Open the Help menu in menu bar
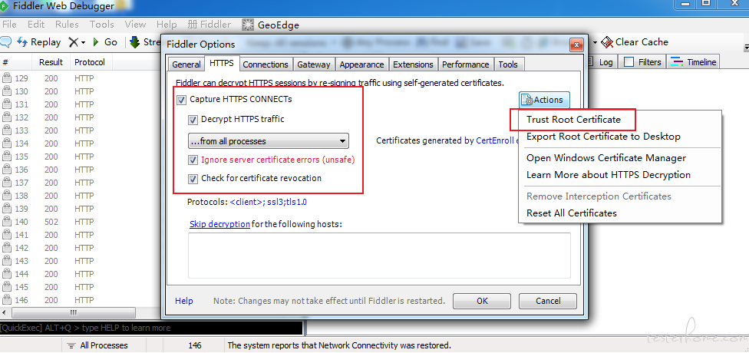The height and width of the screenshot is (353, 749). pos(167,25)
